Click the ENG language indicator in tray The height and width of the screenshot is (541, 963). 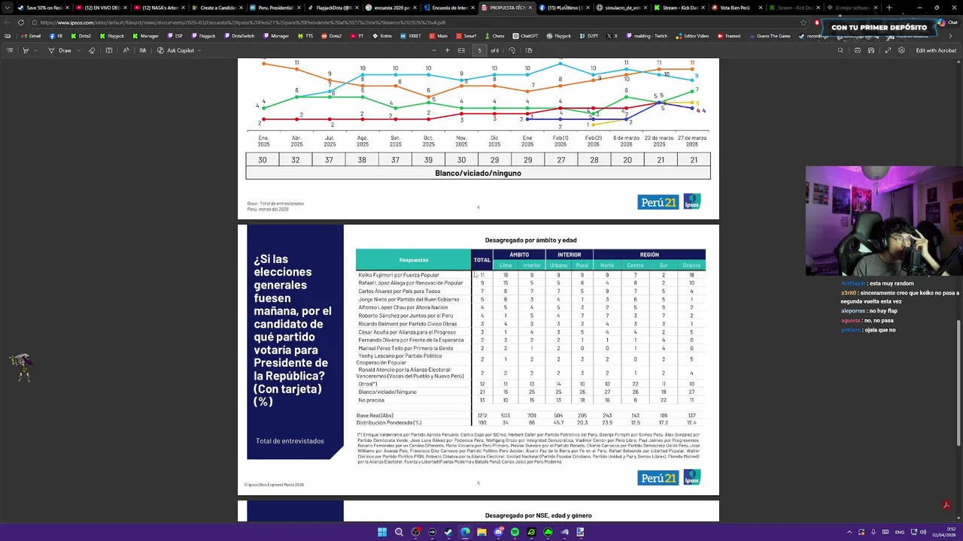pyautogui.click(x=900, y=532)
